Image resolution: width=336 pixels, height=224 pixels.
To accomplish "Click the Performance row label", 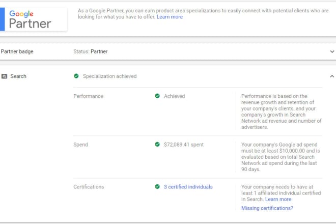I will (88, 96).
